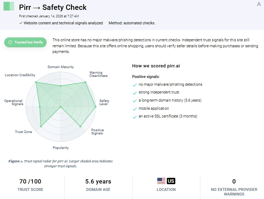The height and width of the screenshot is (199, 264).
Task: Click the 5.6 years domain age value
Action: pos(98,181)
